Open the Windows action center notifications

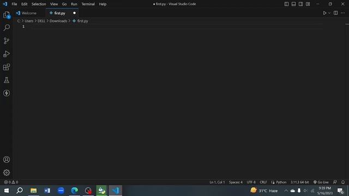[340, 191]
